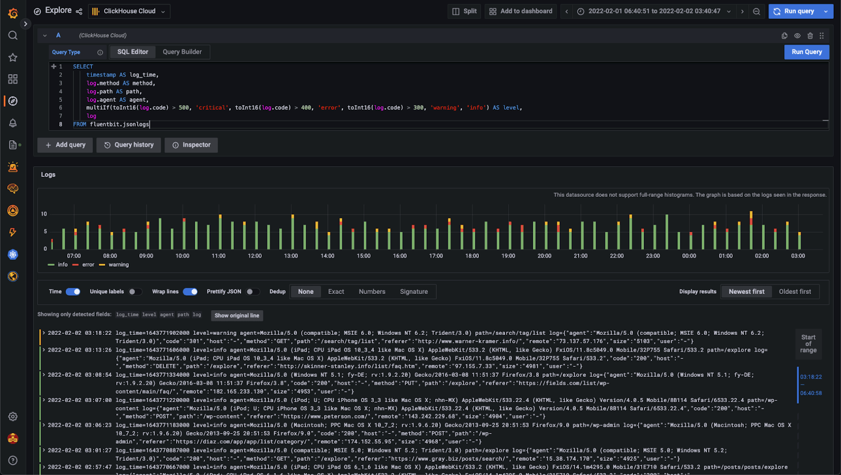
Task: Open the ClickHouse Cloud datasource dropdown
Action: click(129, 12)
